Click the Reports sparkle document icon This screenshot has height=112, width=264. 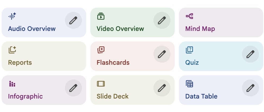click(12, 50)
